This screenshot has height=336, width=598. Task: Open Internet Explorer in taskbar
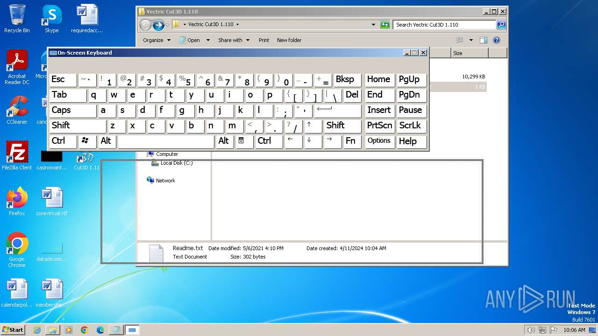click(x=37, y=330)
